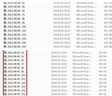The image size is (112, 96).
Task: Click Excel icon of 2013-08-06 (14) in lower list
Action: click(x=6, y=90)
